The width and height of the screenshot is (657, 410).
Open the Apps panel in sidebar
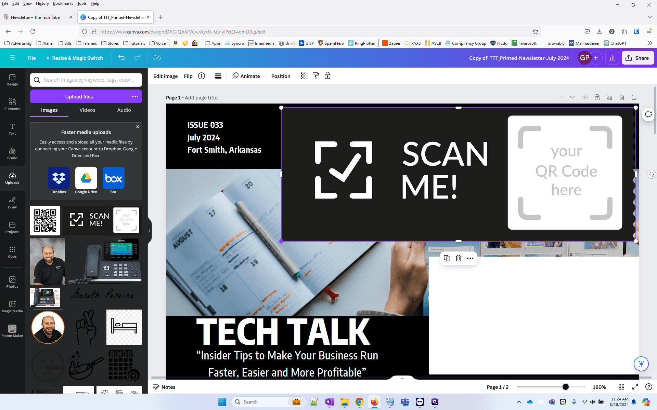tap(12, 252)
